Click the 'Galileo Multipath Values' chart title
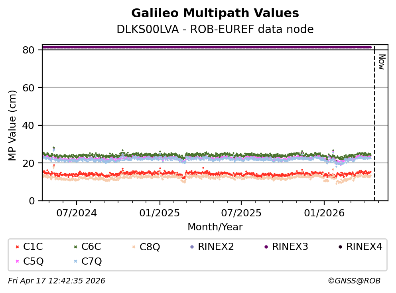Image resolution: width=396 pixels, height=293 pixels. click(215, 13)
